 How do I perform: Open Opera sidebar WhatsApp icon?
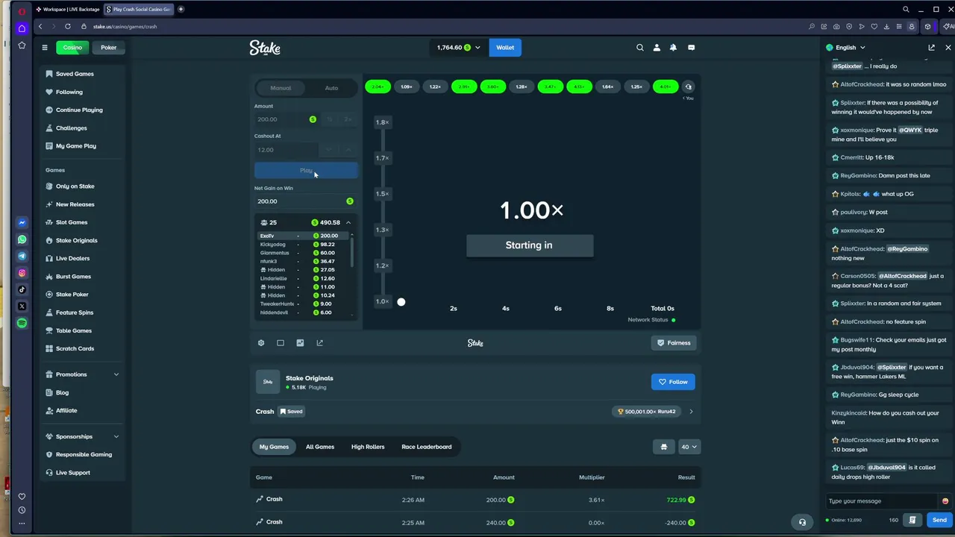click(x=22, y=239)
